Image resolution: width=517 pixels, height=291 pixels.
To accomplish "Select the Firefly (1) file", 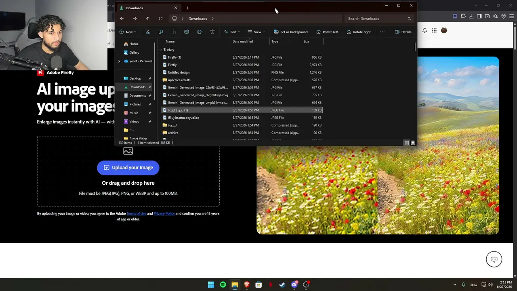I will [x=242, y=57].
